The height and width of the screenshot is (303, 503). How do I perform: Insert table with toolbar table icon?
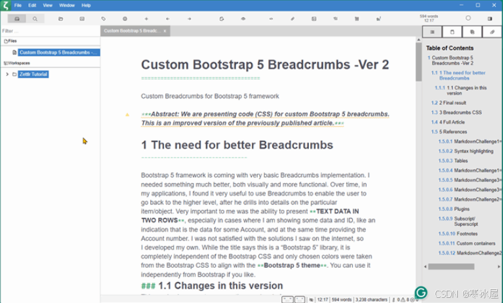(357, 19)
